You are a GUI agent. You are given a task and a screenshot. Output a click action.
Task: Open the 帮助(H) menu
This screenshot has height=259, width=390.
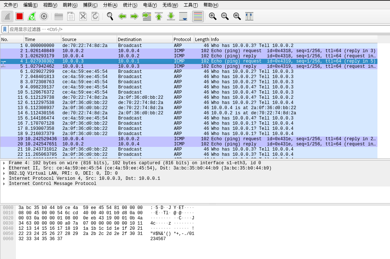(211, 5)
